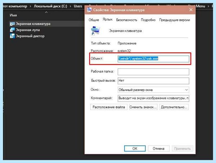The height and width of the screenshot is (163, 216).
Task: Click the Комментарий text field
Action: 153,98
